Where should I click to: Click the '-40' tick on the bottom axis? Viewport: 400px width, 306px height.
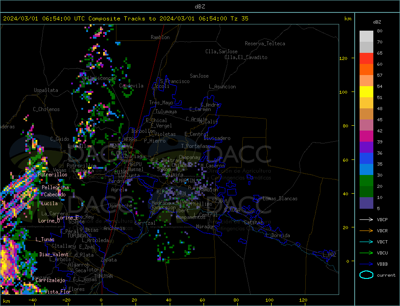tap(32, 300)
